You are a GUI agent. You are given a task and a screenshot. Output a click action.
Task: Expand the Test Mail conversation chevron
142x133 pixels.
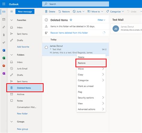coord(51,49)
